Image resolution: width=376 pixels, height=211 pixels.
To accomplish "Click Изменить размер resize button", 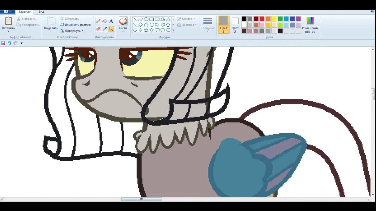I will 75,25.
